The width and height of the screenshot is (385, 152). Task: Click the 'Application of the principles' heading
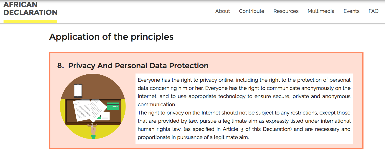tap(111, 37)
